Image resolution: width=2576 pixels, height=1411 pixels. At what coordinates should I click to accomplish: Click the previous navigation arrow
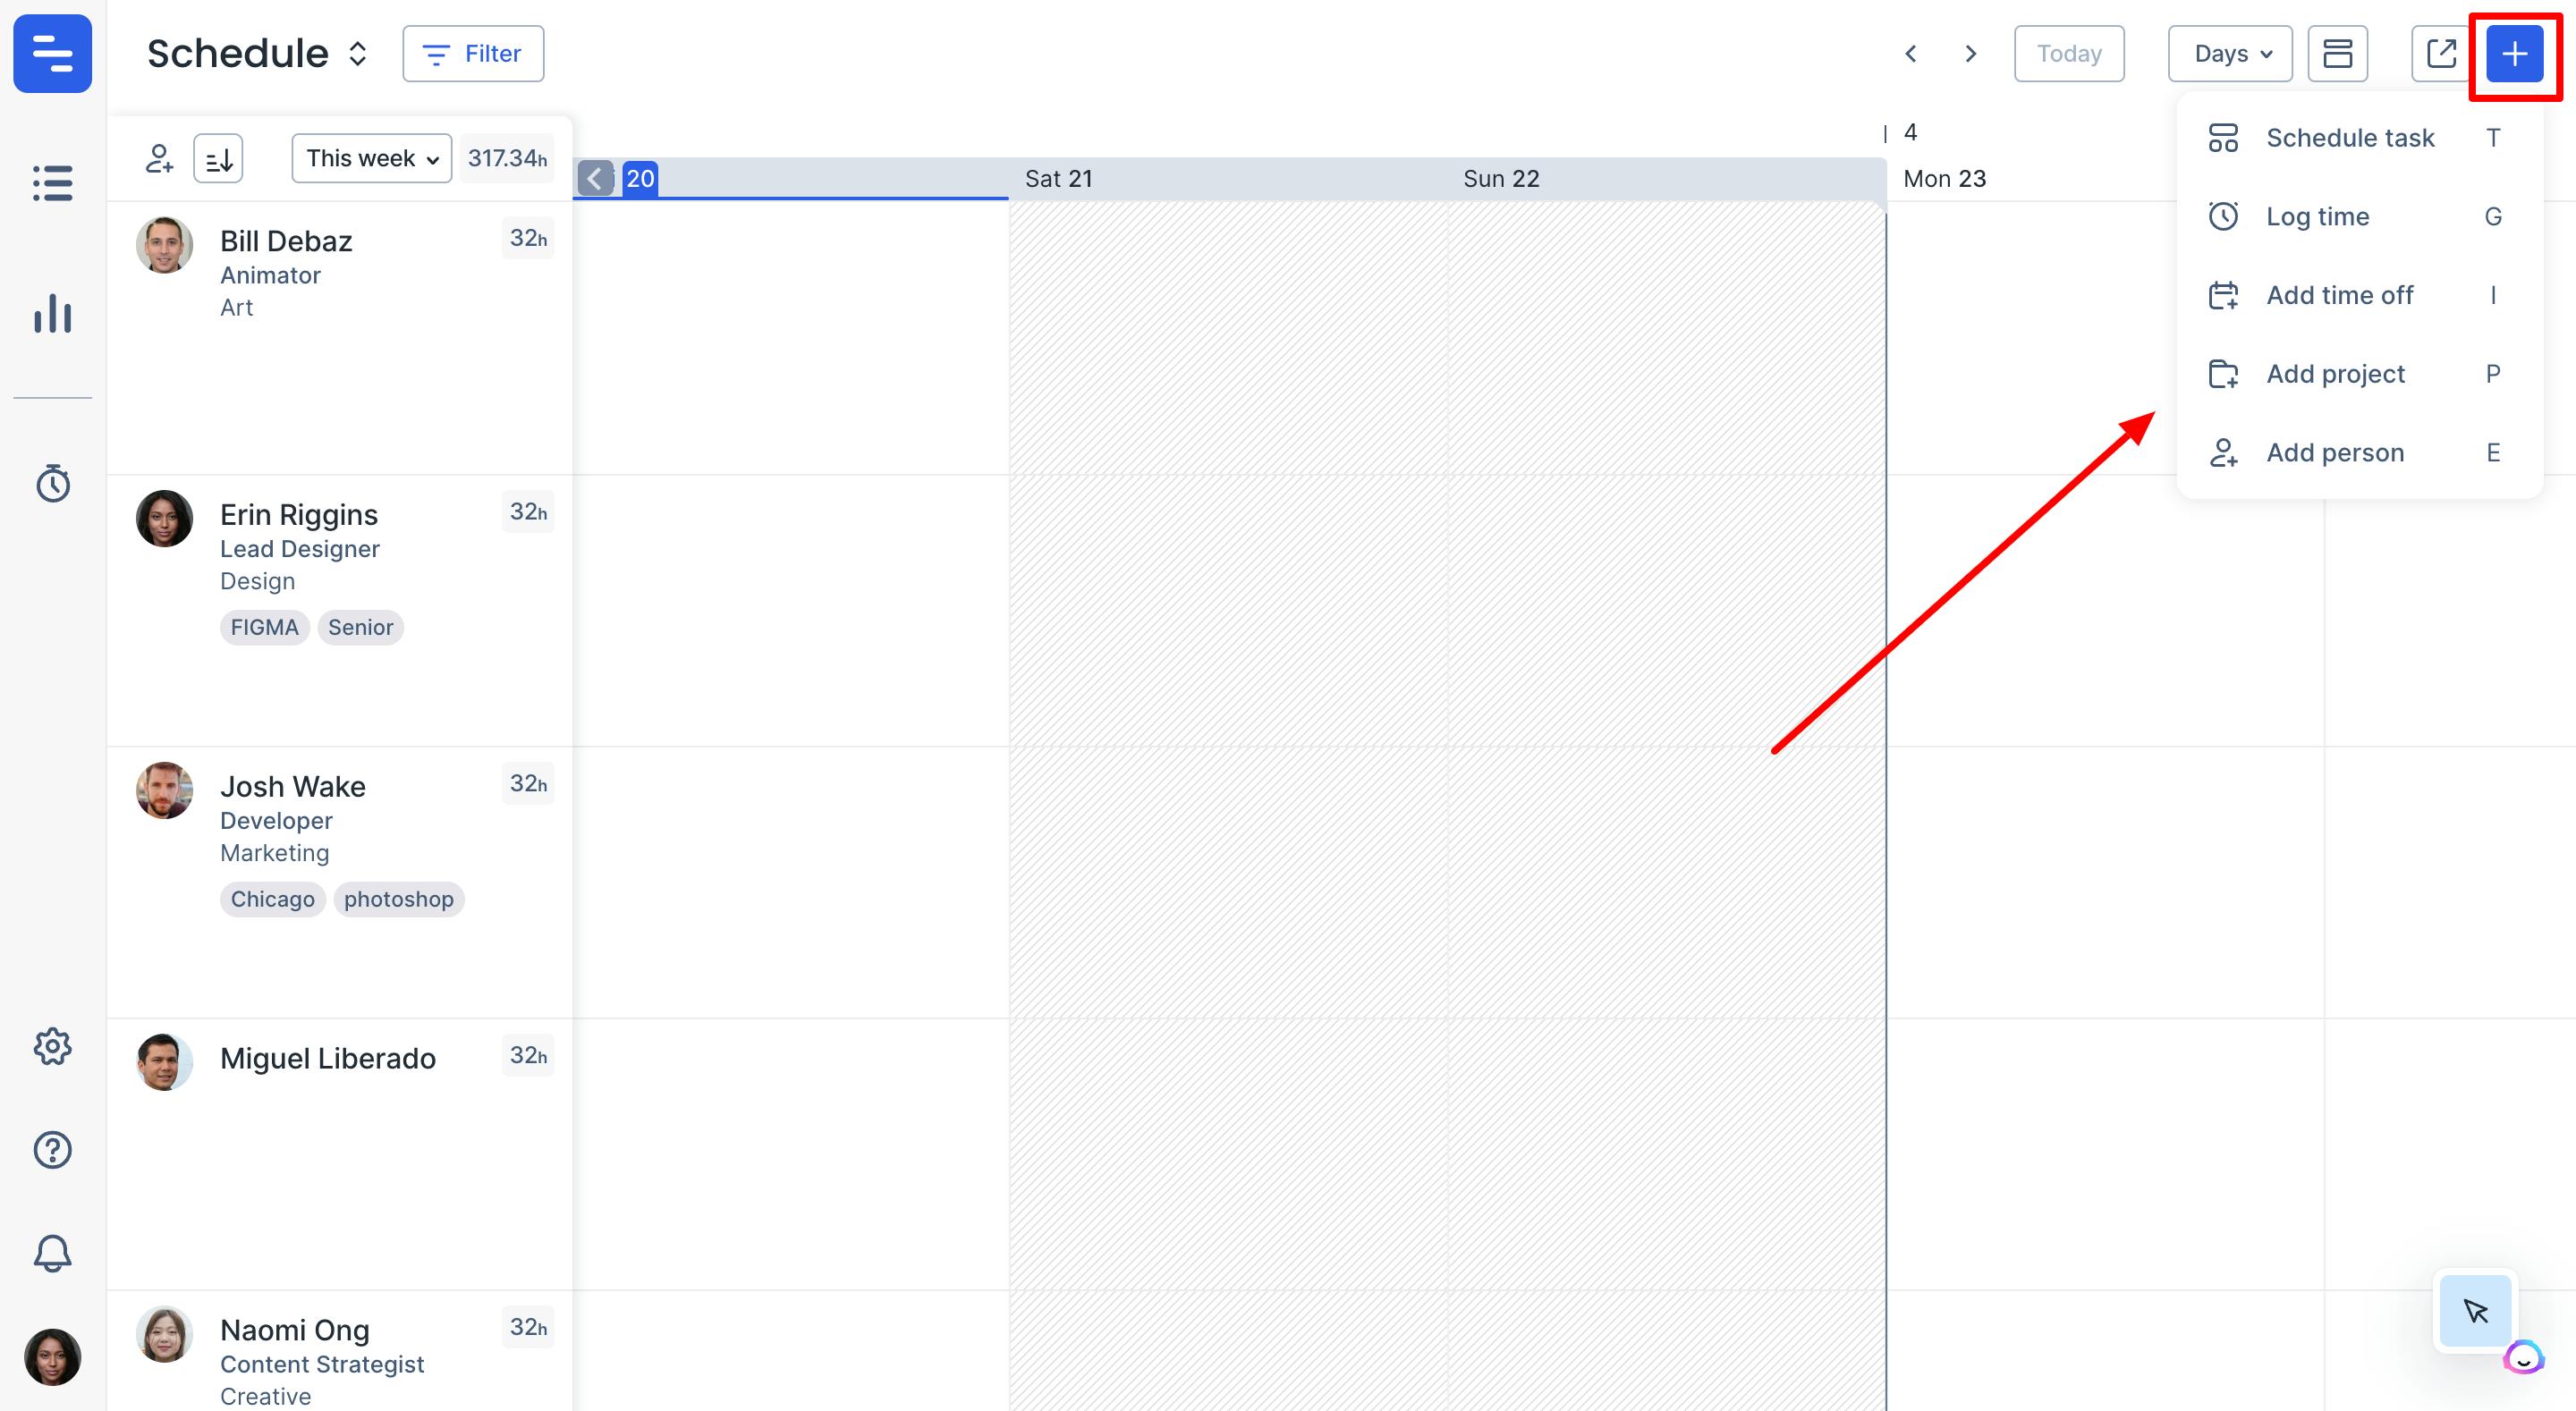1911,52
